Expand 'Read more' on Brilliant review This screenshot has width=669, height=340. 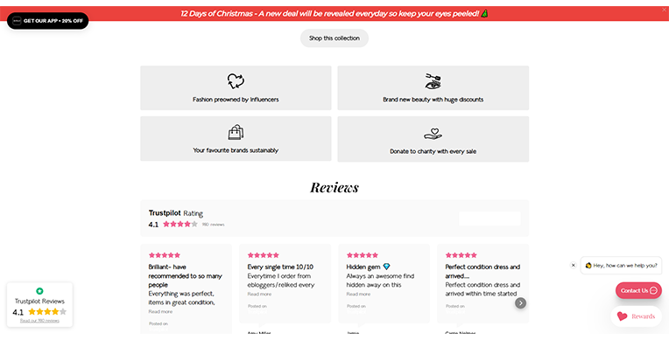click(x=160, y=311)
